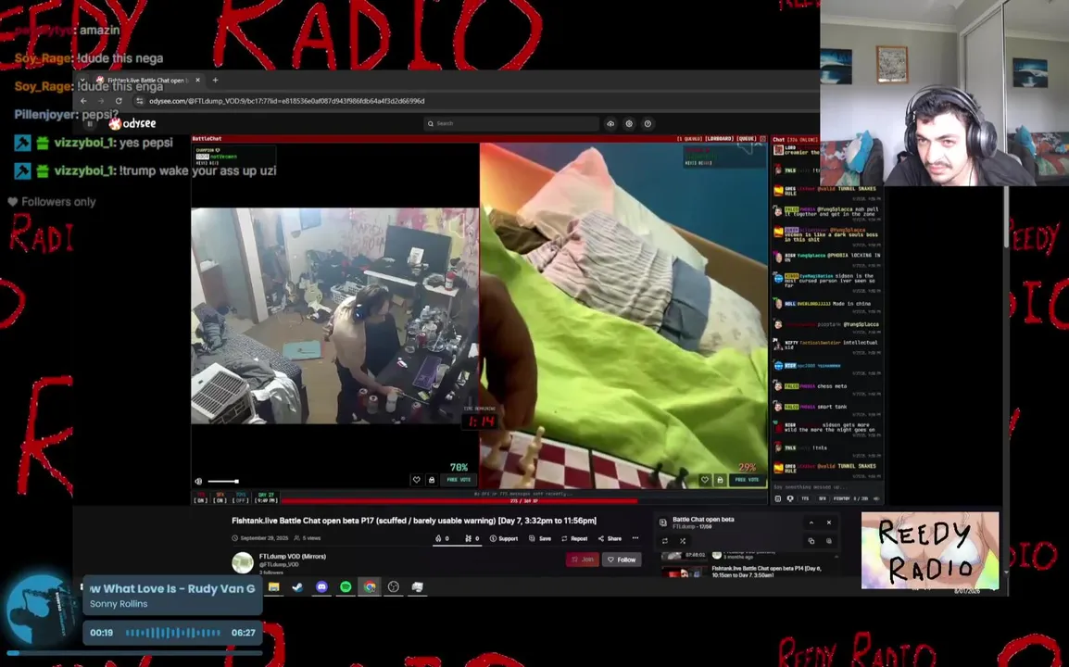Open FTLdump VOD channel avatar
The width and height of the screenshot is (1069, 667).
pos(243,562)
